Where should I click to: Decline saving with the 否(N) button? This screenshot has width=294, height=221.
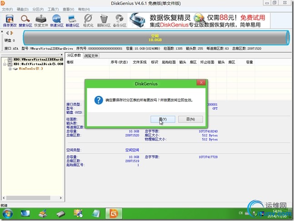click(190, 119)
